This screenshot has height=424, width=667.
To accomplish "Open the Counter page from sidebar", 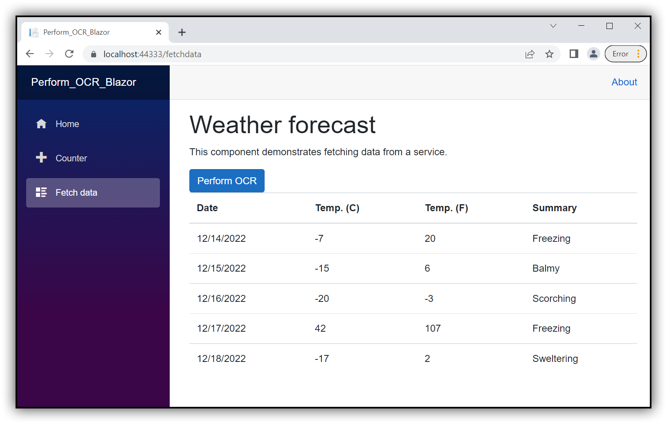I will [71, 158].
